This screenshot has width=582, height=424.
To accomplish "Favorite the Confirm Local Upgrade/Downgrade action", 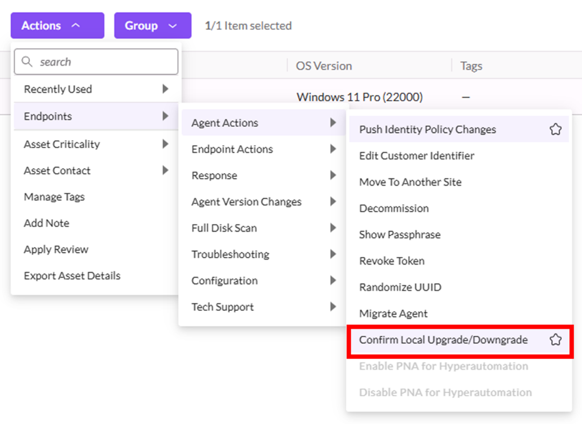I will coord(555,340).
